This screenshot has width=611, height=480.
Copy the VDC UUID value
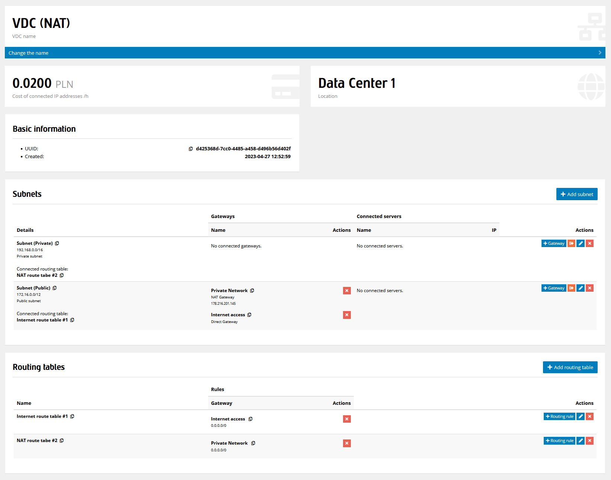(191, 149)
